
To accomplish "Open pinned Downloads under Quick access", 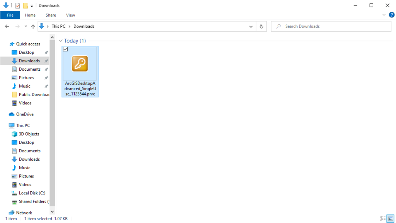I will (29, 61).
